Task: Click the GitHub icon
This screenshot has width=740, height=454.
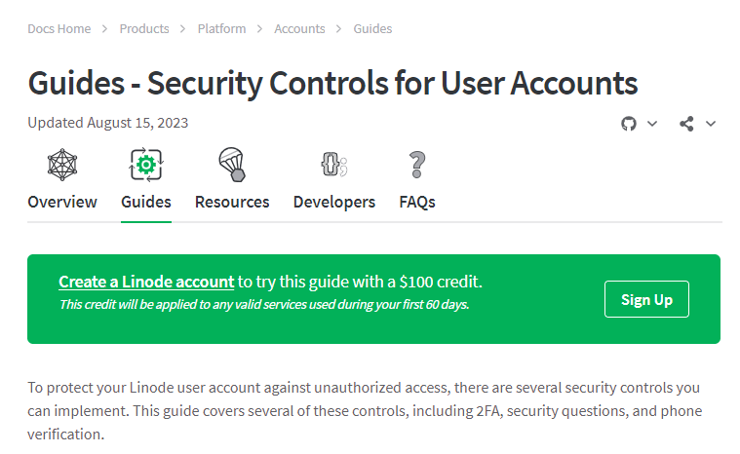Action: click(629, 124)
